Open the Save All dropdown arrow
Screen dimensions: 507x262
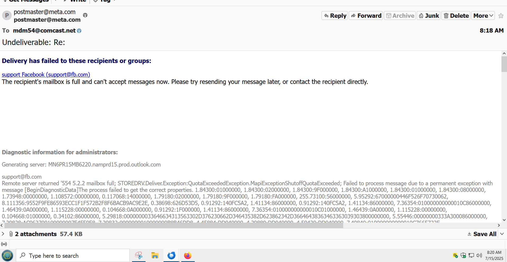click(x=502, y=234)
